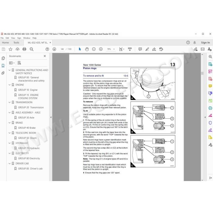Print the document
The width and height of the screenshot is (213, 213).
tap(24, 49)
